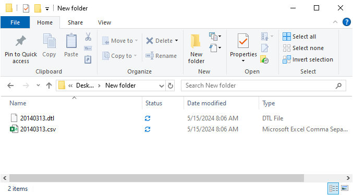
Task: Click the Copy icon in Clipboard group
Action: point(50,41)
